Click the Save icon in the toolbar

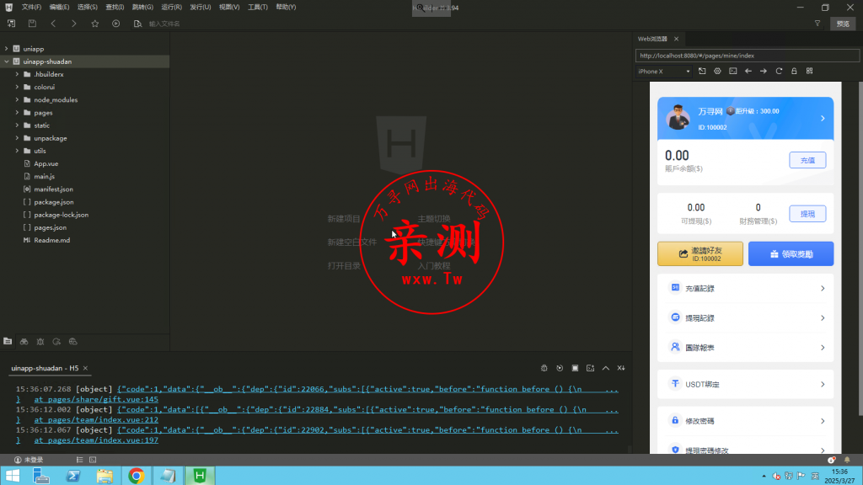(33, 24)
